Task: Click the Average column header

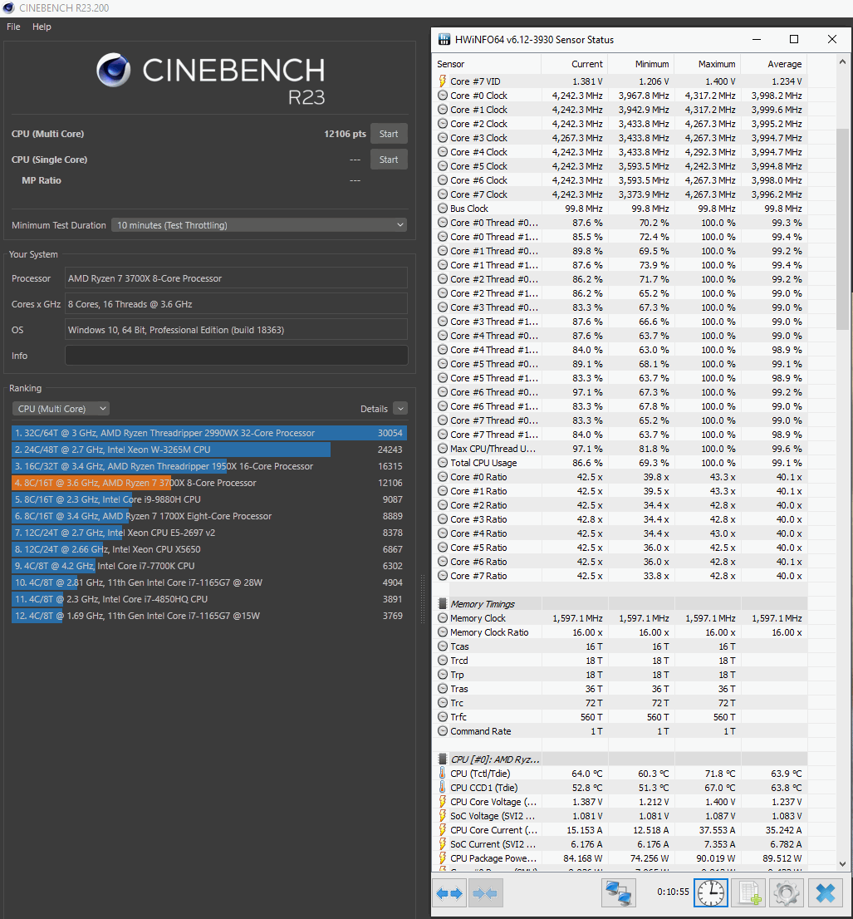Action: tap(774, 64)
